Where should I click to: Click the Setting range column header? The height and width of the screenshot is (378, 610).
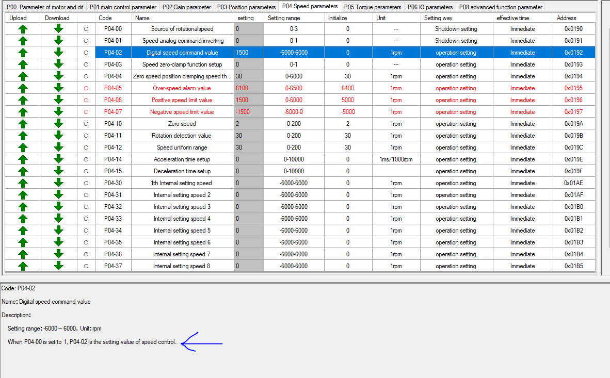[294, 18]
